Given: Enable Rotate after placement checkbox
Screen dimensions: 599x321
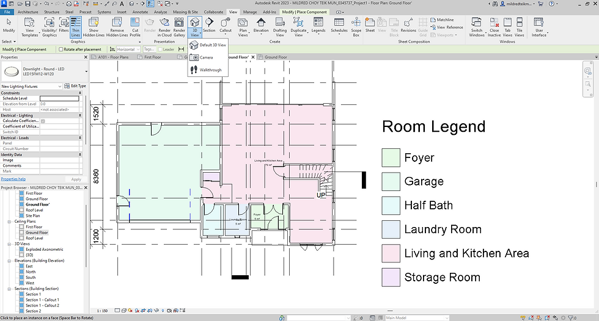Looking at the screenshot, I should 61,49.
